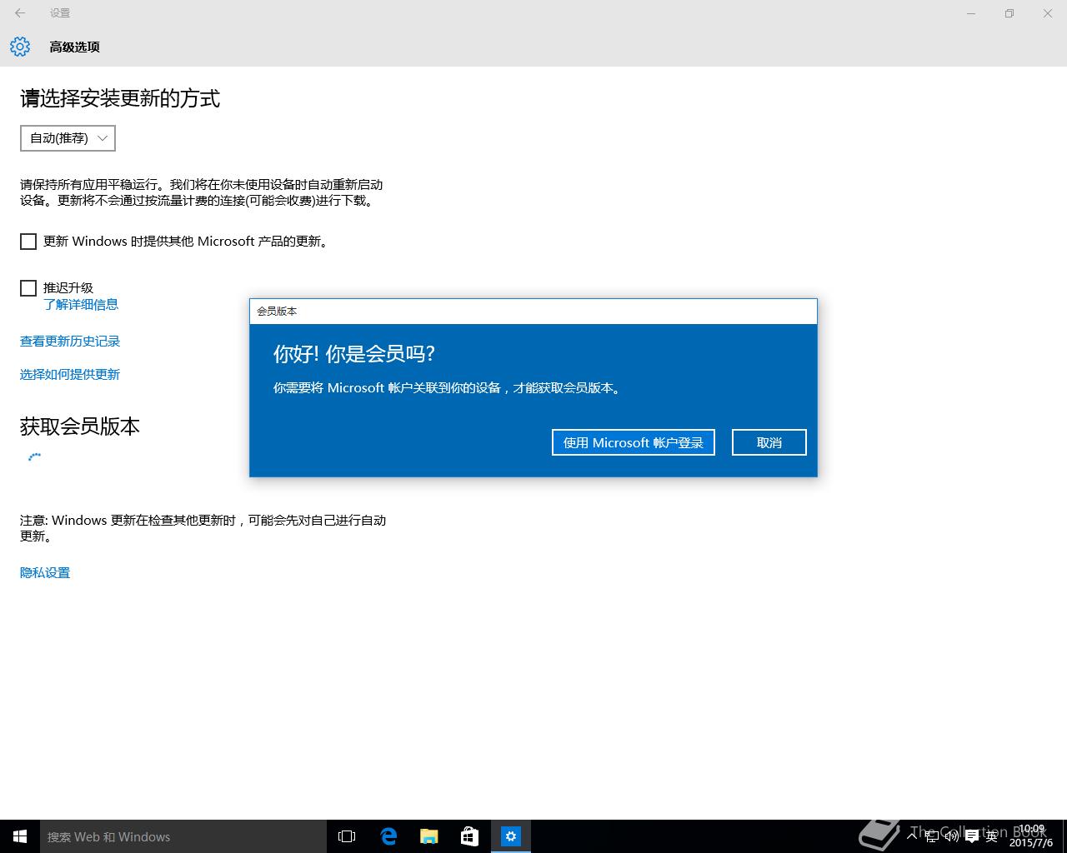Click the back arrow in Settings
Viewport: 1067px width, 853px height.
tap(20, 13)
